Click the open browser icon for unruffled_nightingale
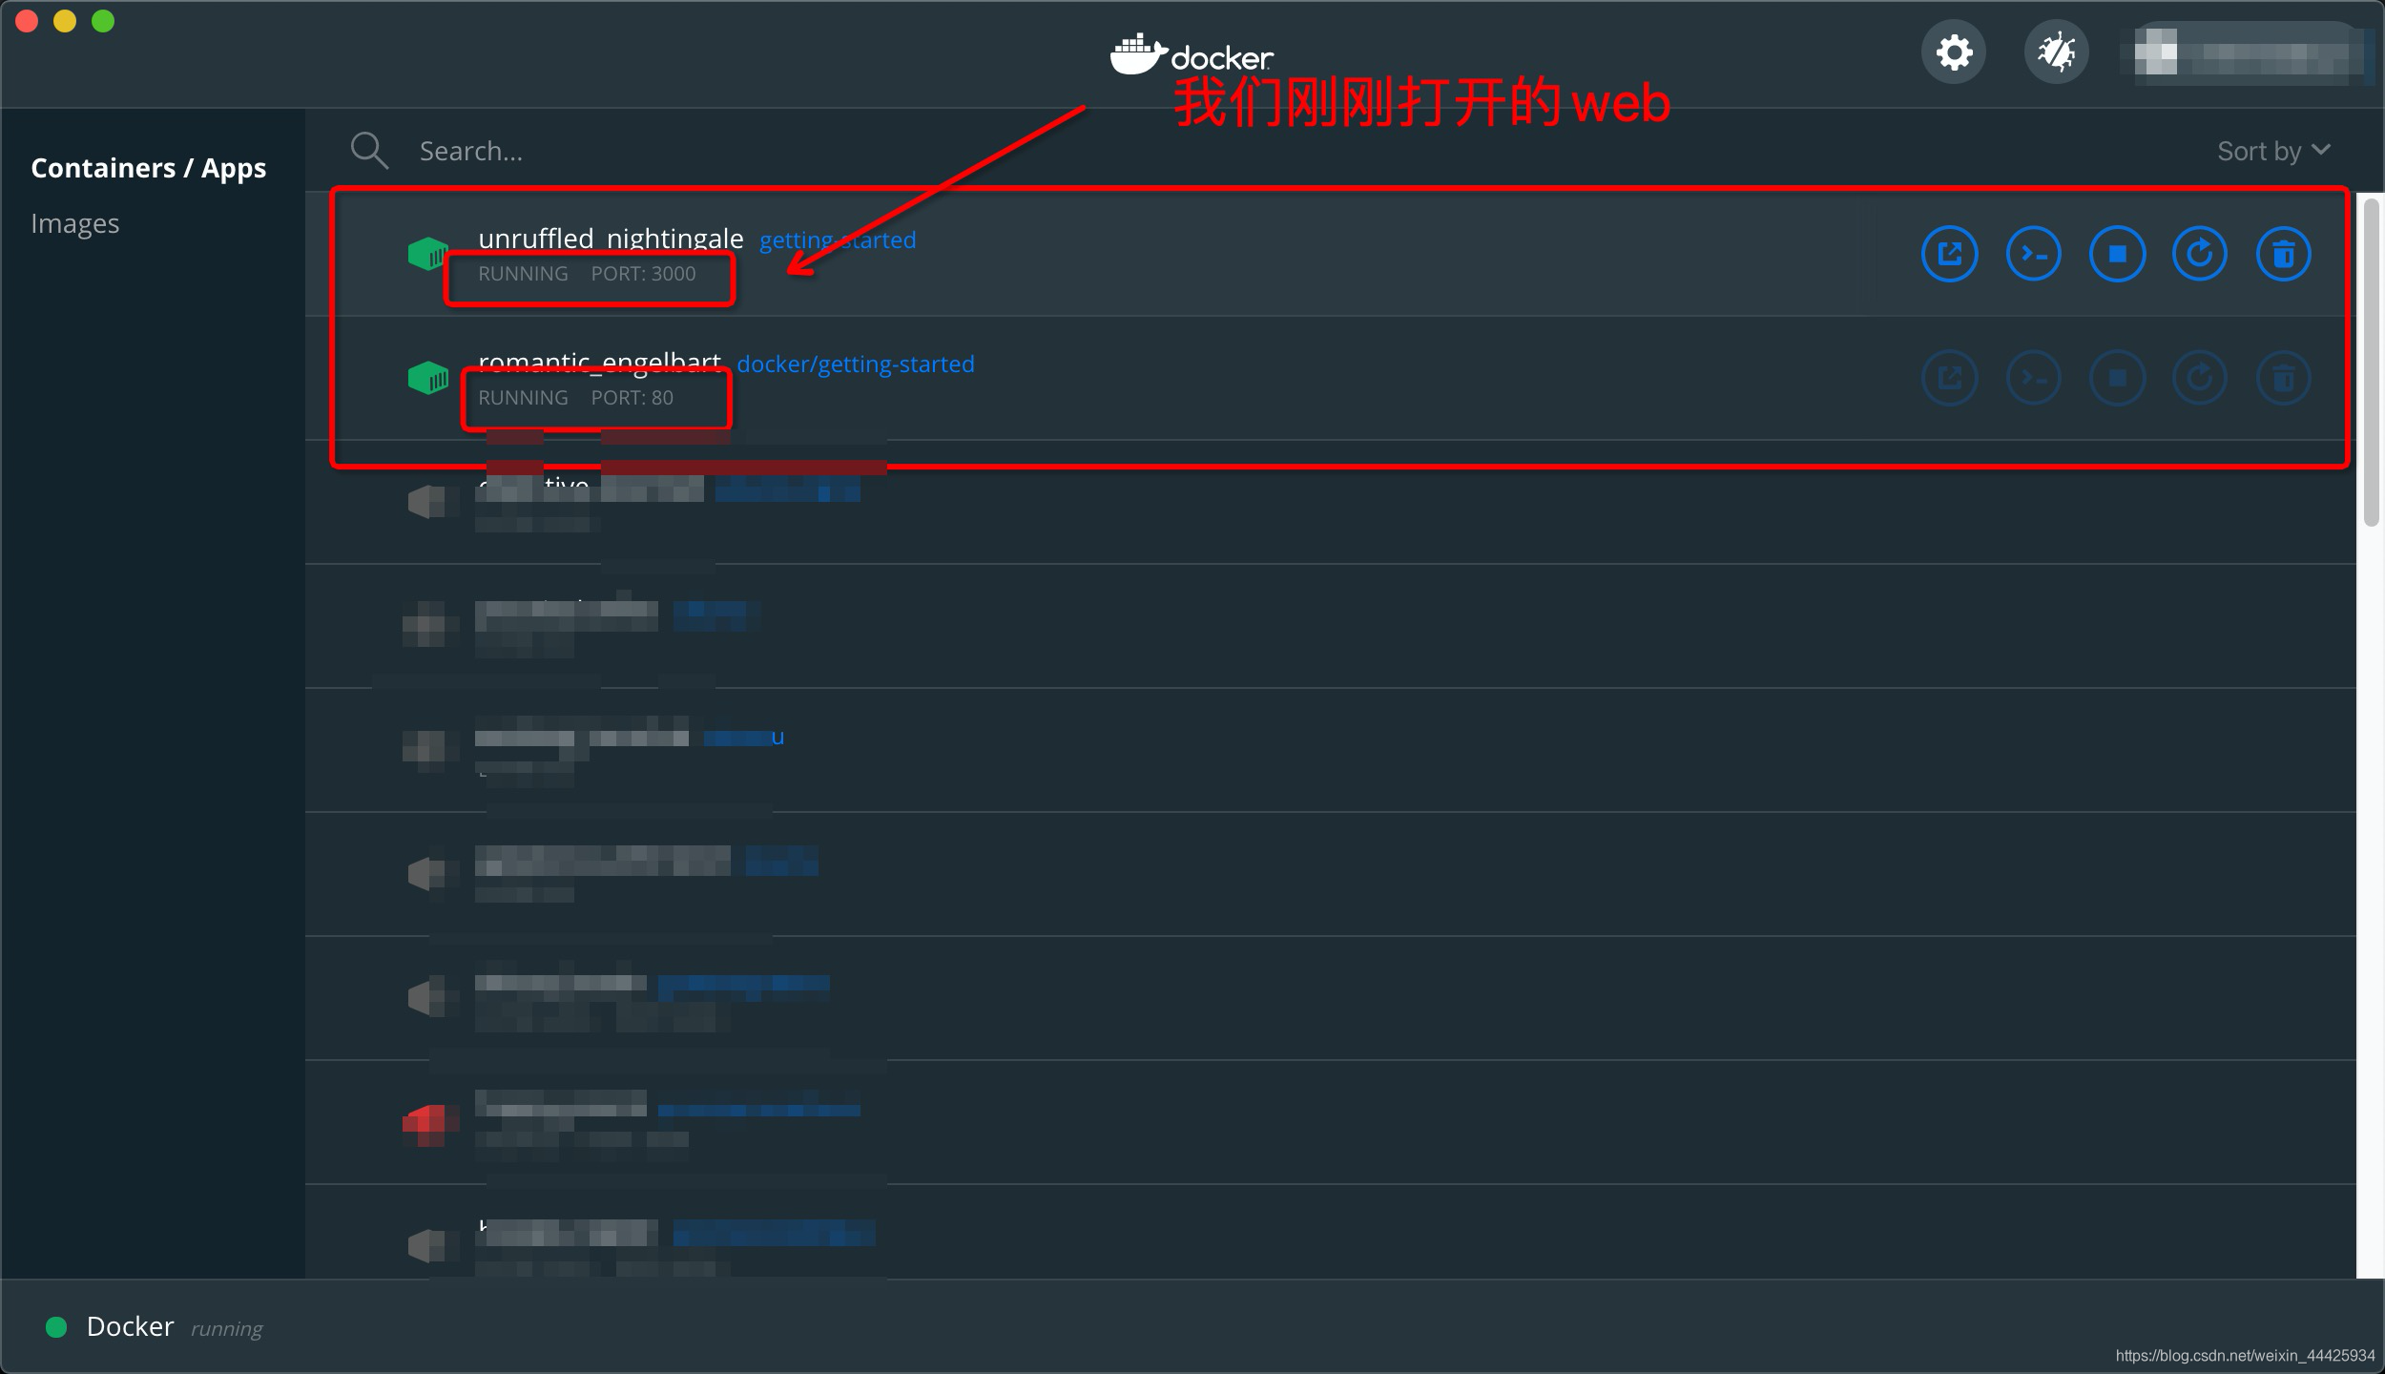Screen dimensions: 2385x1374 1951,254
